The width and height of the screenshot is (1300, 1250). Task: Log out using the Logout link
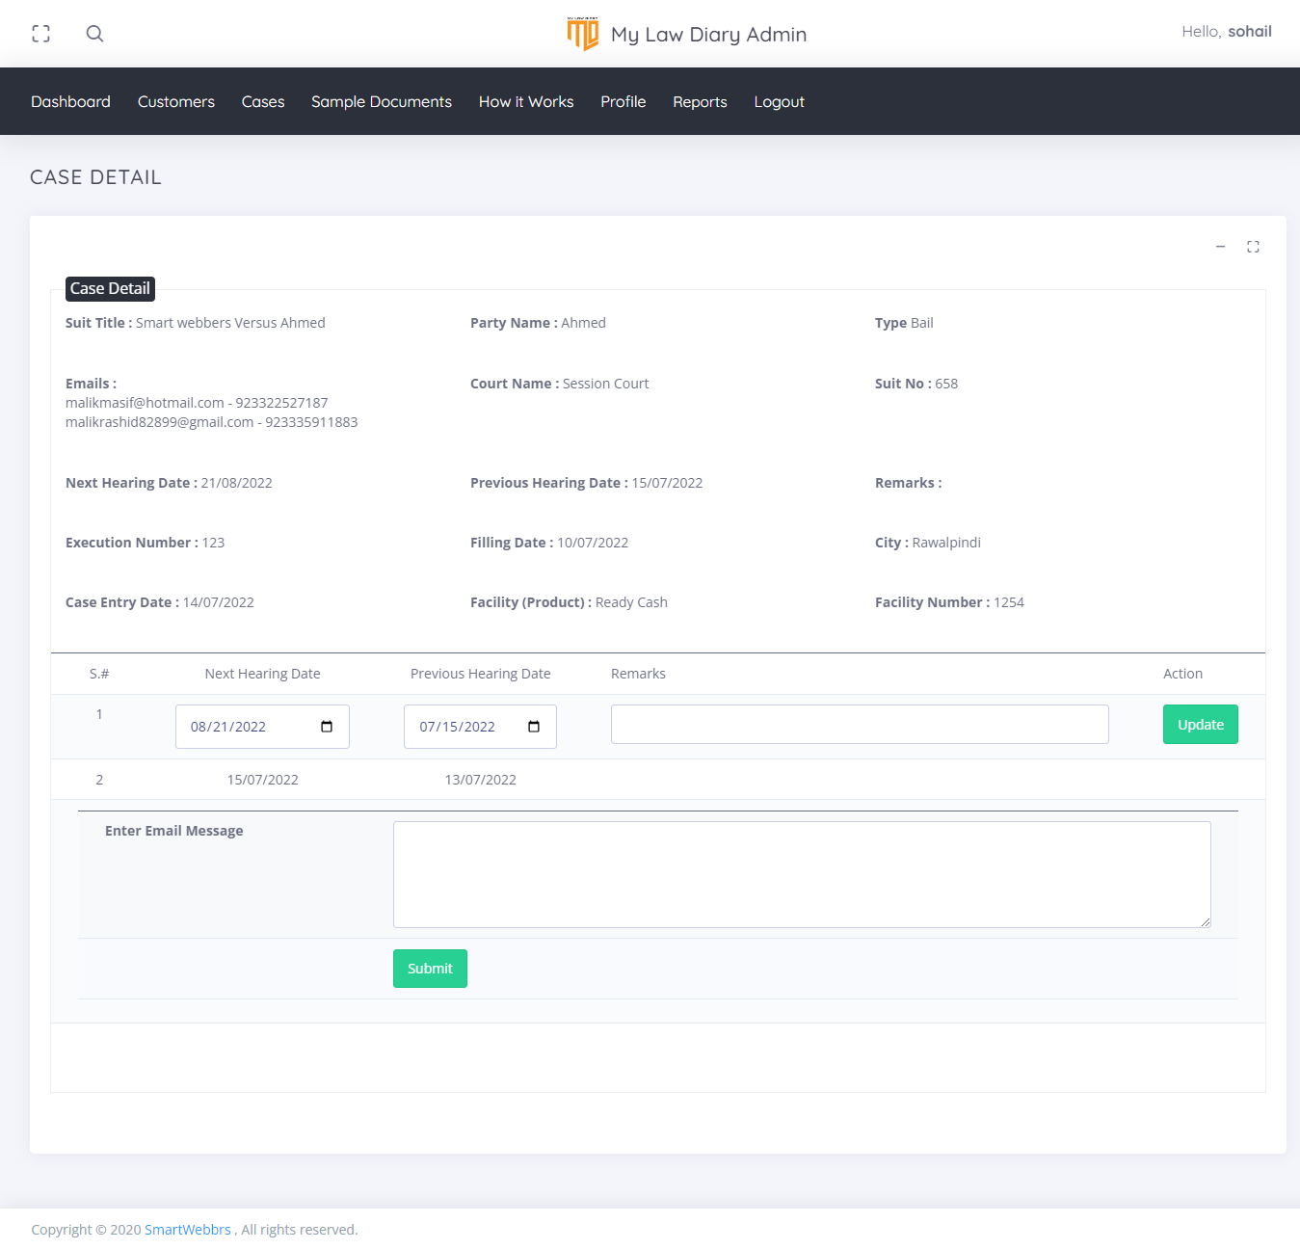point(779,101)
